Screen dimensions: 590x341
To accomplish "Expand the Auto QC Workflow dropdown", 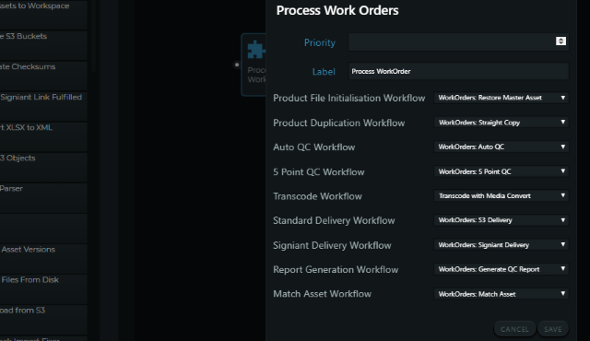I will click(x=501, y=147).
